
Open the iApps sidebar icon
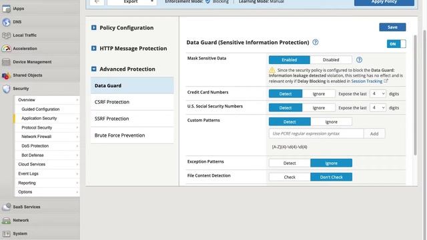pyautogui.click(x=6, y=9)
